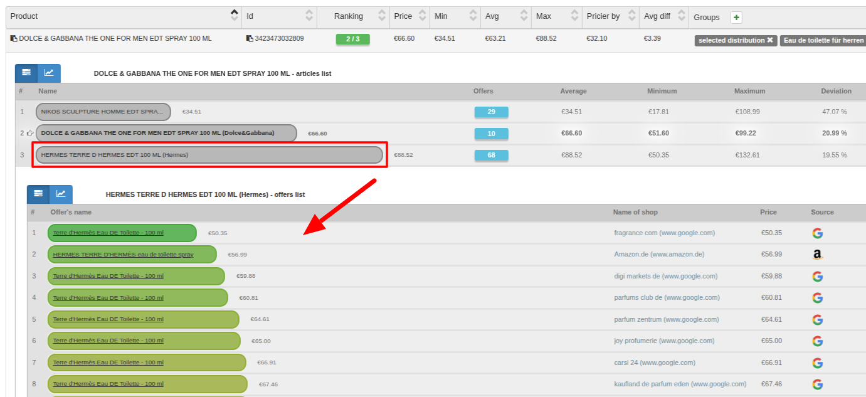Open the green 2 / 3 ranking badge
866x397 pixels.
click(x=353, y=39)
